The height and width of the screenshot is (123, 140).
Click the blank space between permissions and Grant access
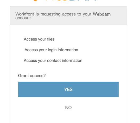68,68
